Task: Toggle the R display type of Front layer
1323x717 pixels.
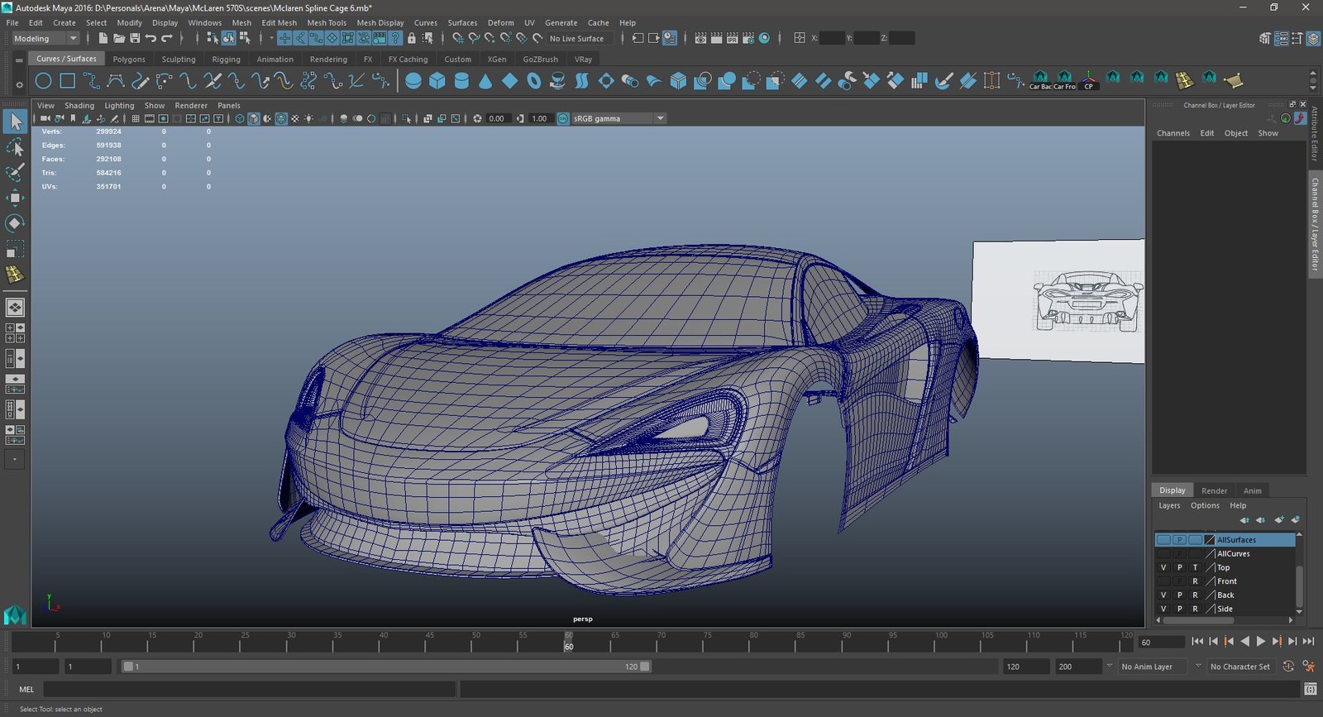Action: click(1195, 581)
